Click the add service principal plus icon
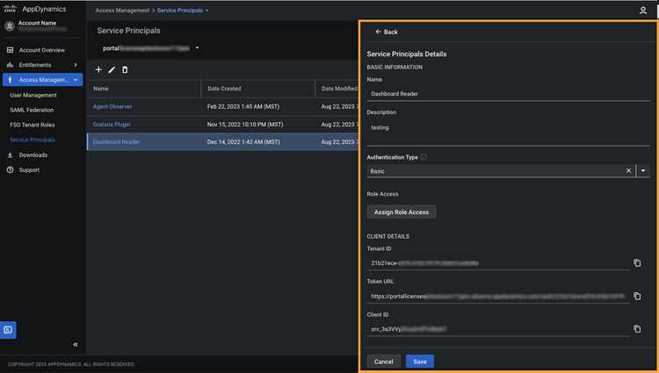 (98, 69)
